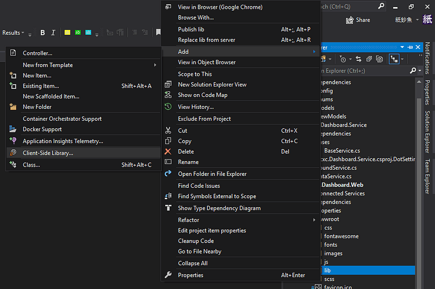Close the Solution Explorer panel
Screen dimensions: 435x289
click(418, 47)
